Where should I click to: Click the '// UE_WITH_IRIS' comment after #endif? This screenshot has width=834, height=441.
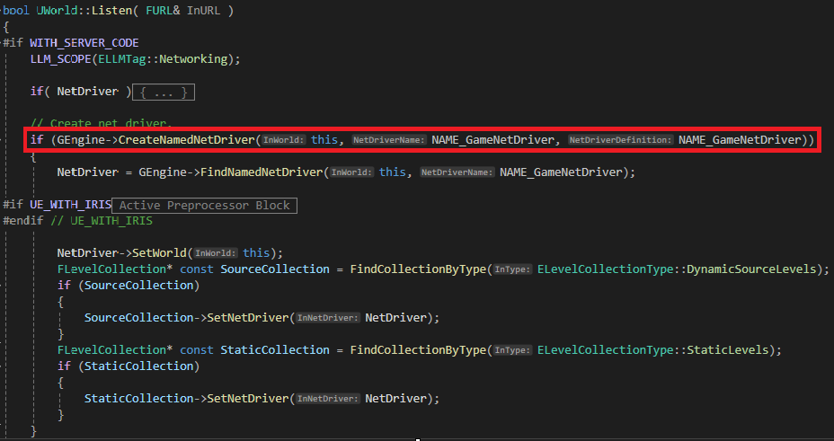[x=101, y=221]
